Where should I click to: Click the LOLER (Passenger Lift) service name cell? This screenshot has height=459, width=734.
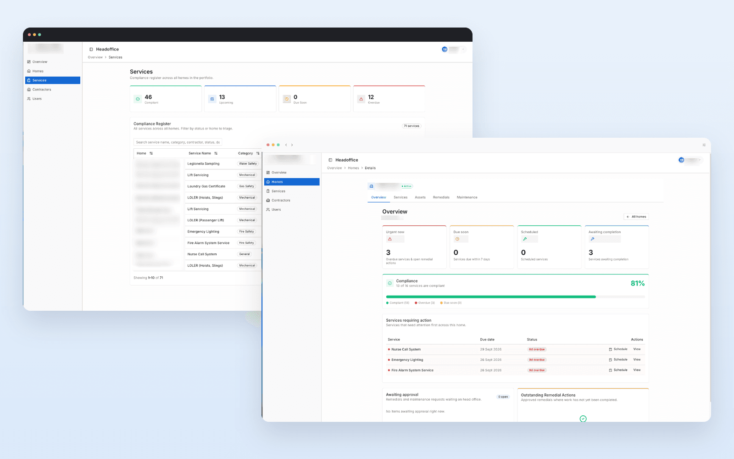(x=206, y=220)
